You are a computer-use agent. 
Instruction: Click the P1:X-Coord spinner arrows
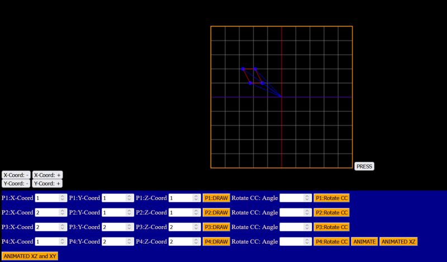[63, 198]
